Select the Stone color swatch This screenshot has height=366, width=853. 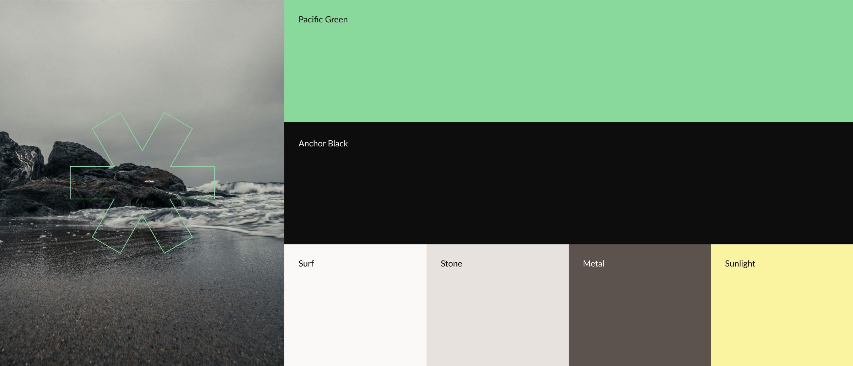click(498, 313)
